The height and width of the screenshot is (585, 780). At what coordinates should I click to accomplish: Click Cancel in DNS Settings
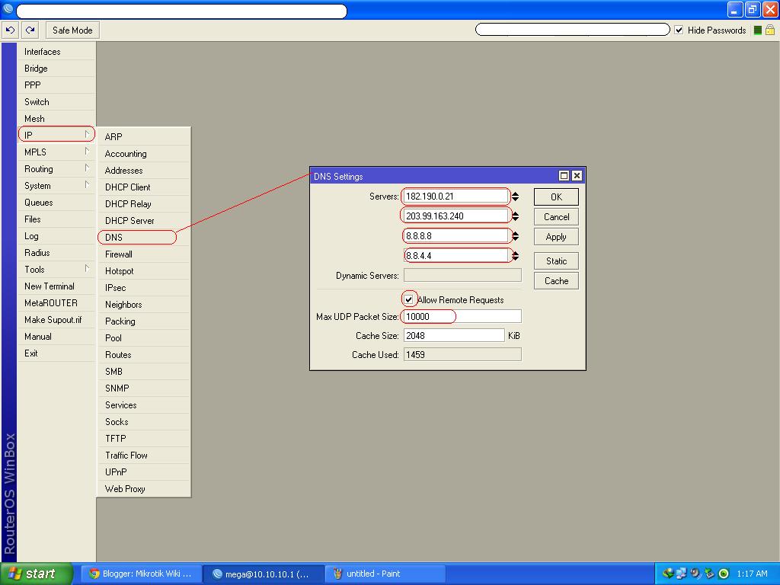click(x=556, y=217)
